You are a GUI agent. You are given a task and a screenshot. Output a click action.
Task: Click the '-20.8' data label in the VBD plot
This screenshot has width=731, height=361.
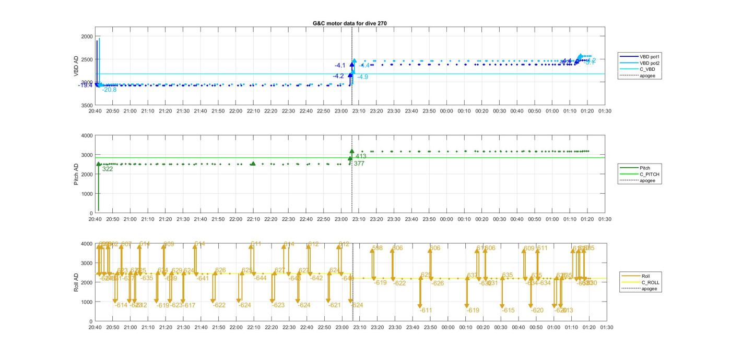click(109, 90)
